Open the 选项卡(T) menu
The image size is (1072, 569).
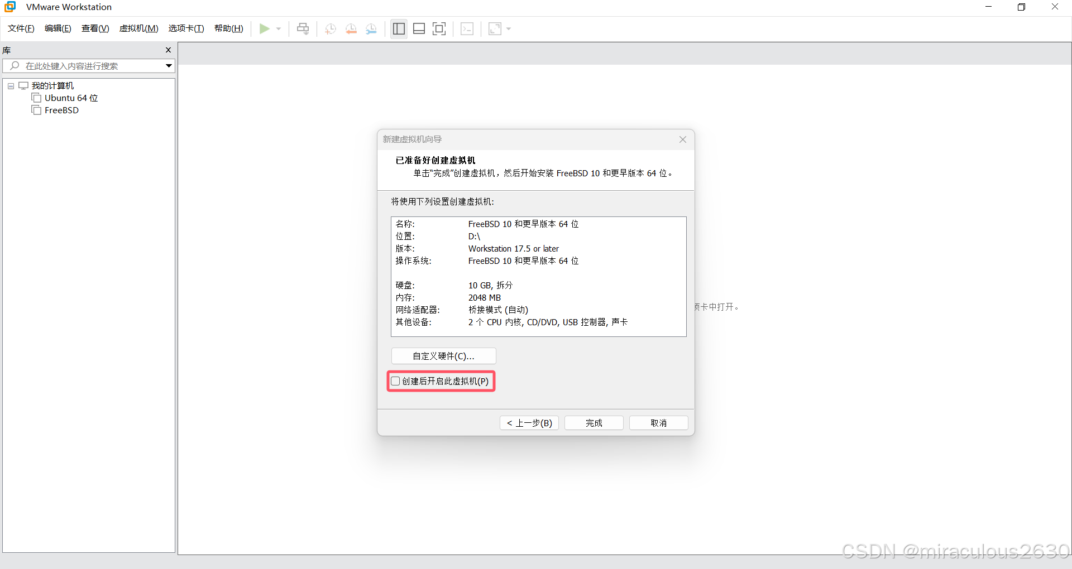[x=186, y=28]
